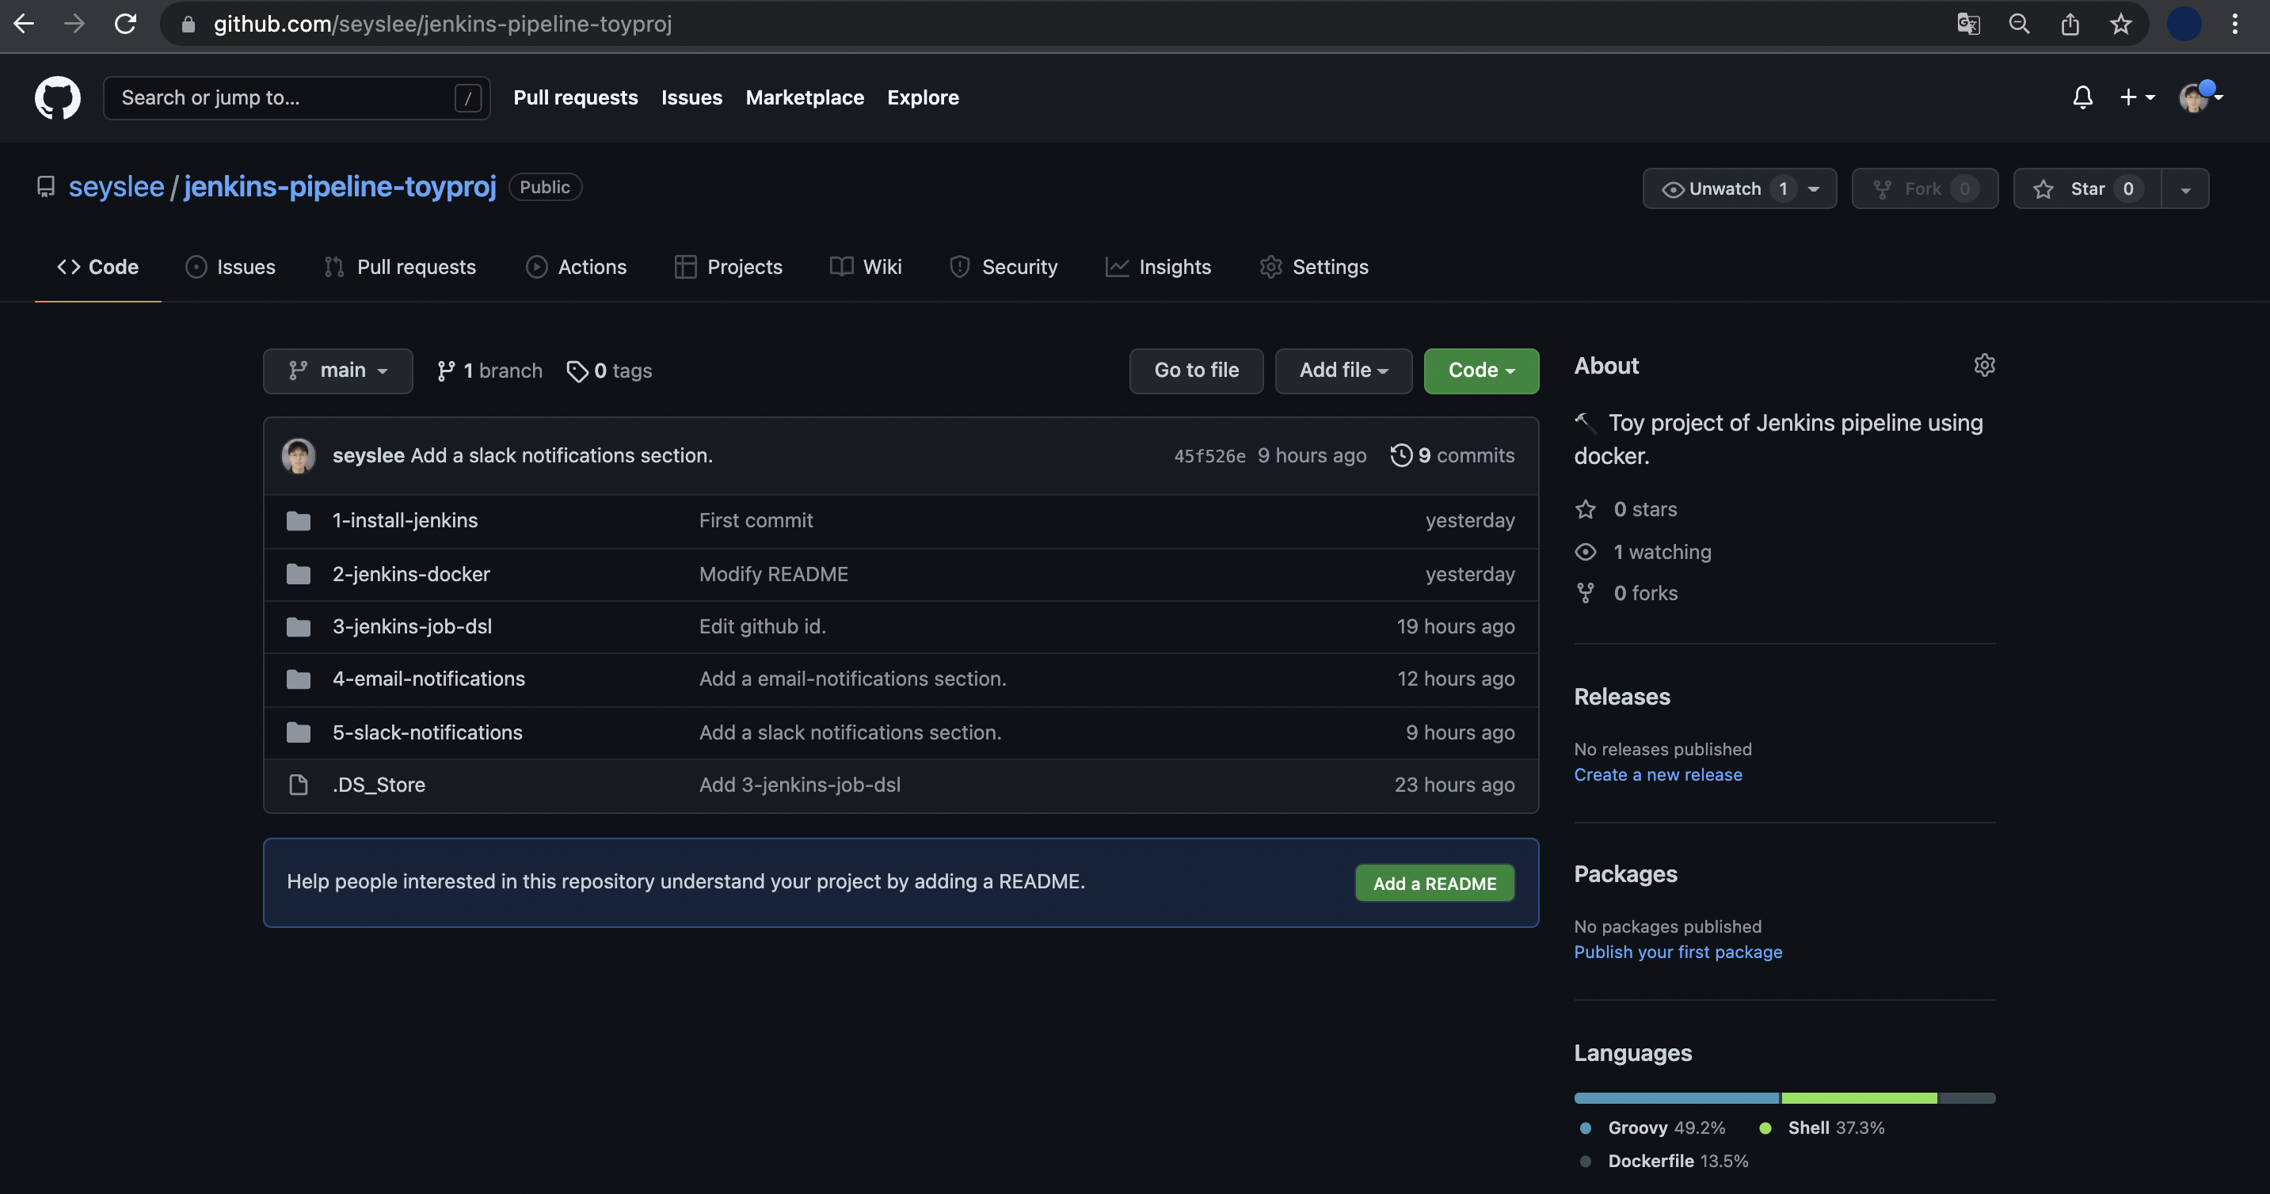
Task: Open commit history via 9 commits
Action: (x=1453, y=455)
